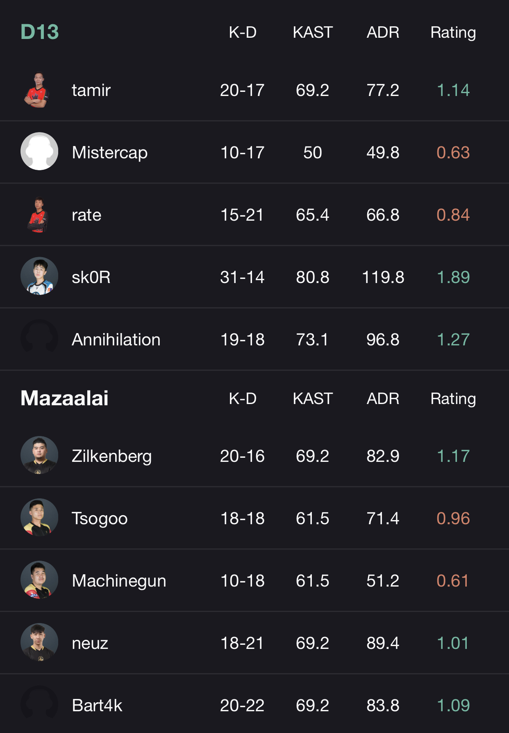
Task: Click sk0R's player avatar
Action: coord(39,276)
